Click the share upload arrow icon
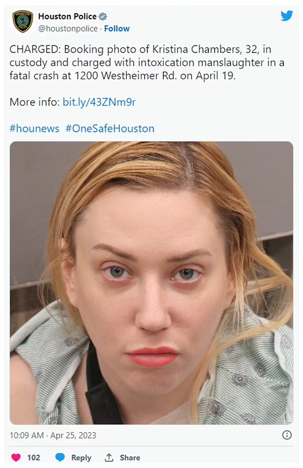The height and width of the screenshot is (468, 303). point(109,457)
